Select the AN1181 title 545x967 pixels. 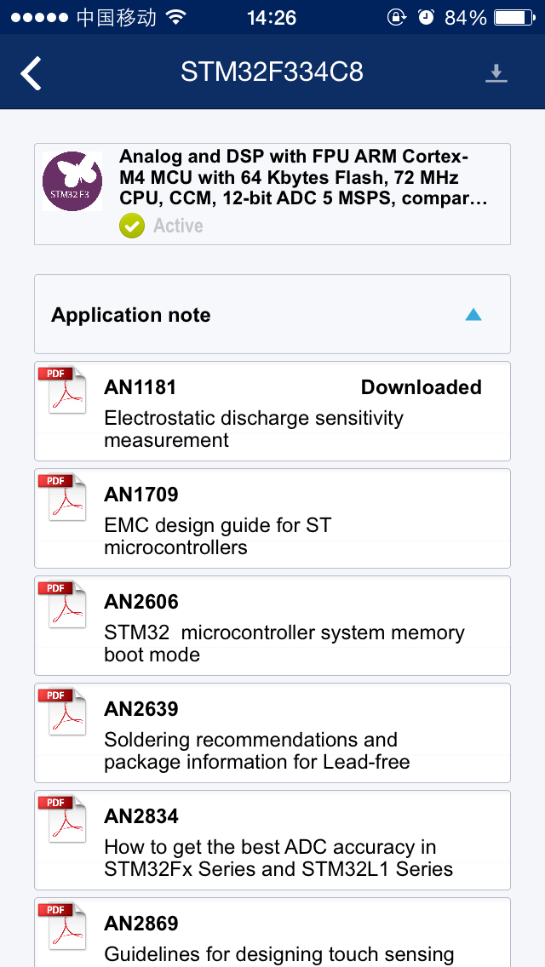[x=141, y=387]
